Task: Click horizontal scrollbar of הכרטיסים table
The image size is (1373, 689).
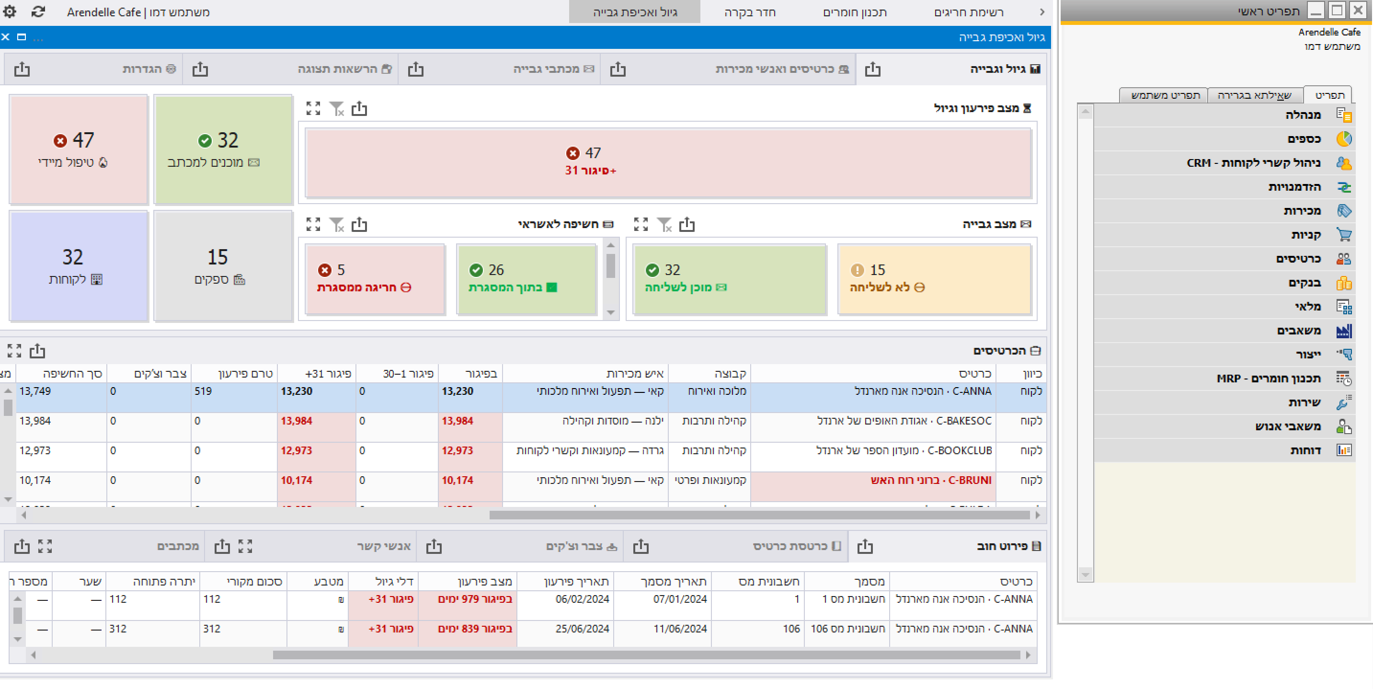Action: (759, 515)
